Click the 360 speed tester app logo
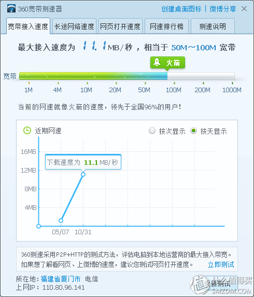Screen dimensions: 254x297 [x=11, y=8]
